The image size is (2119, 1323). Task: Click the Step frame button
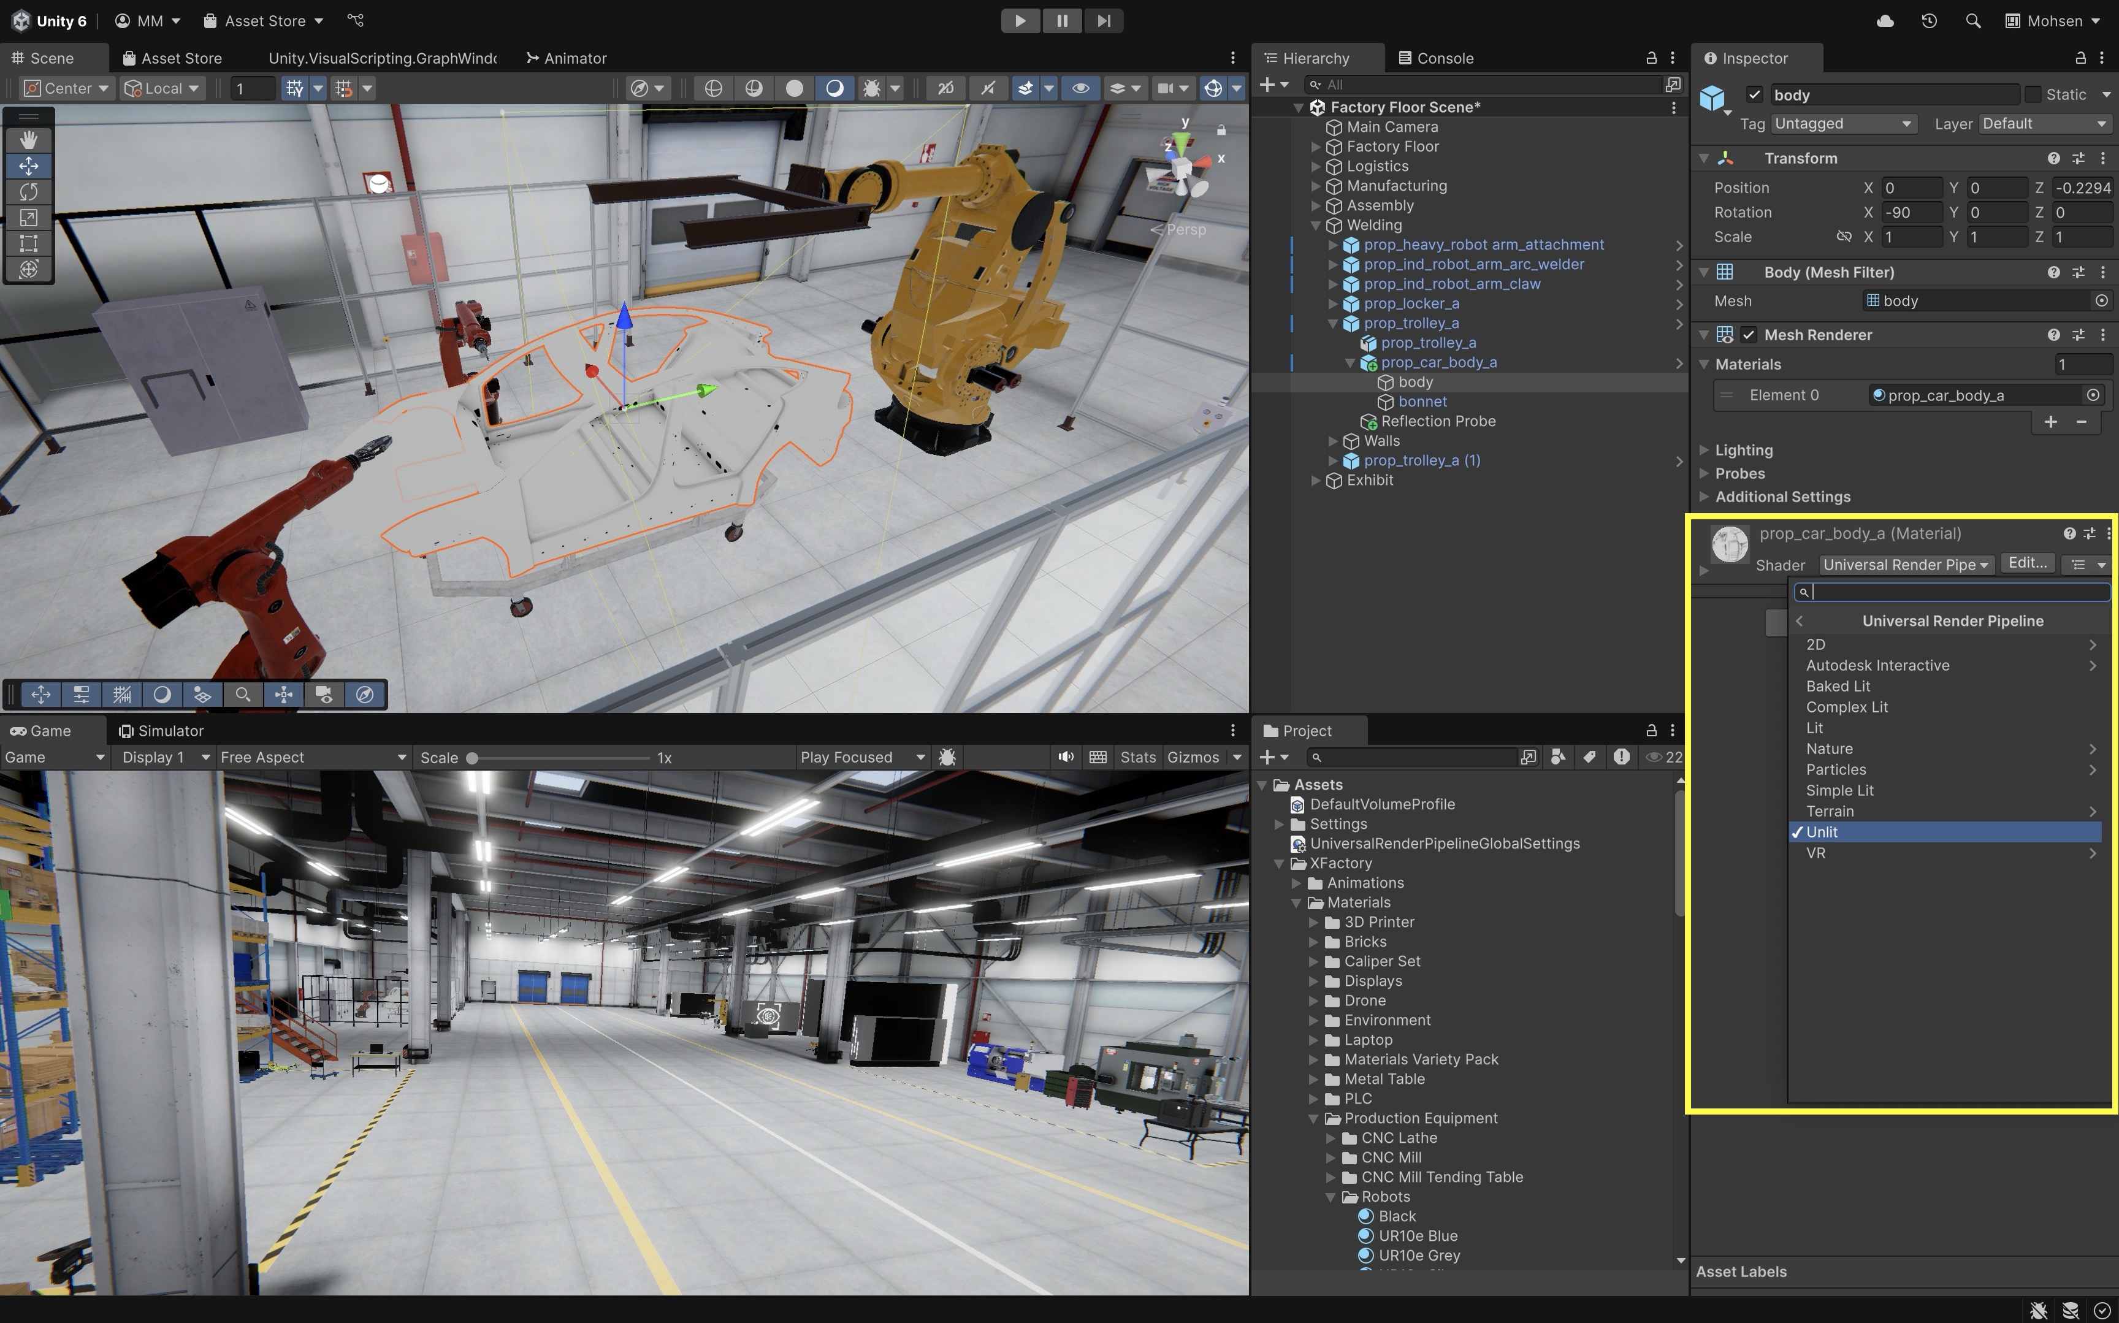tap(1103, 21)
